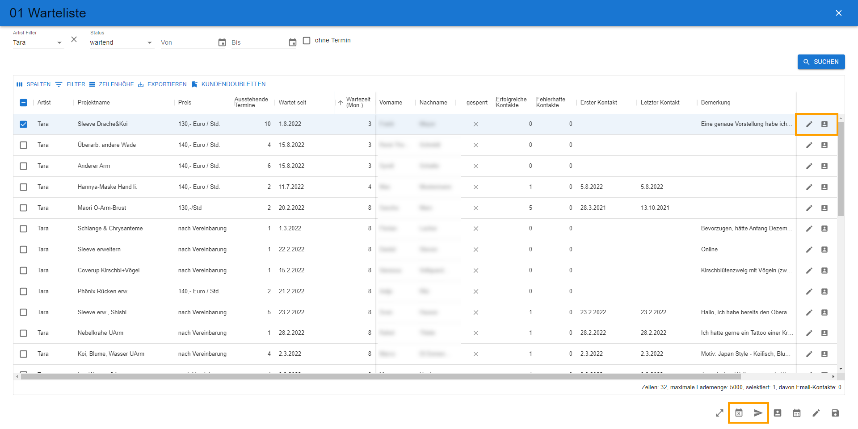Select Schlange & Chrysanteme row checkbox

(24, 229)
